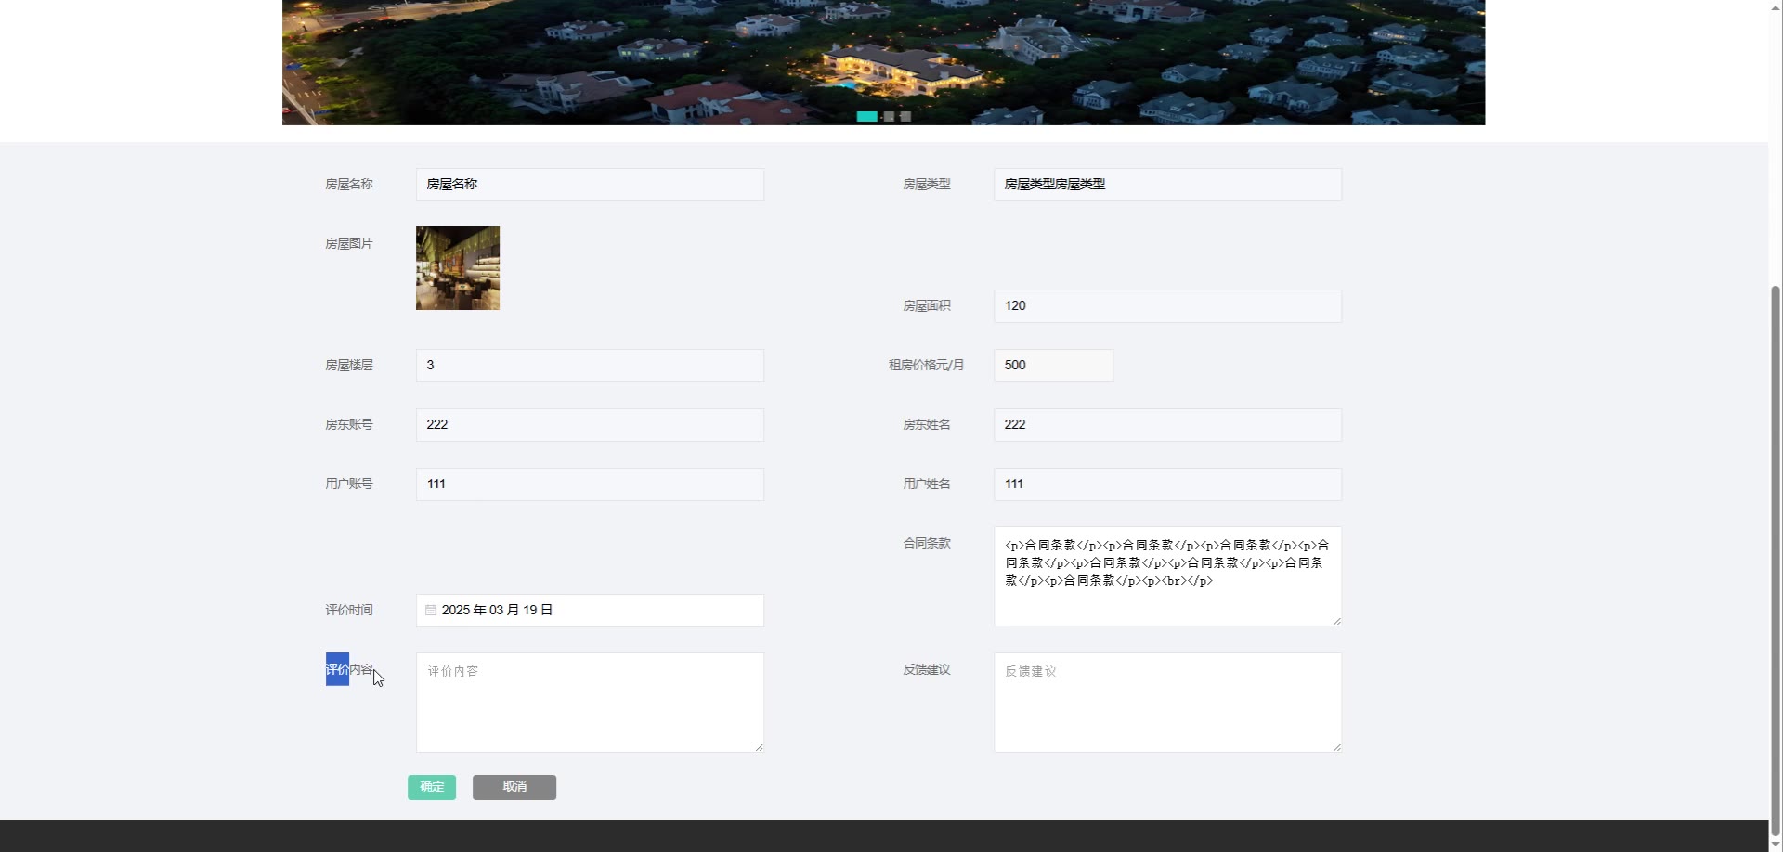Click the 评价时间 label text

coord(349,611)
